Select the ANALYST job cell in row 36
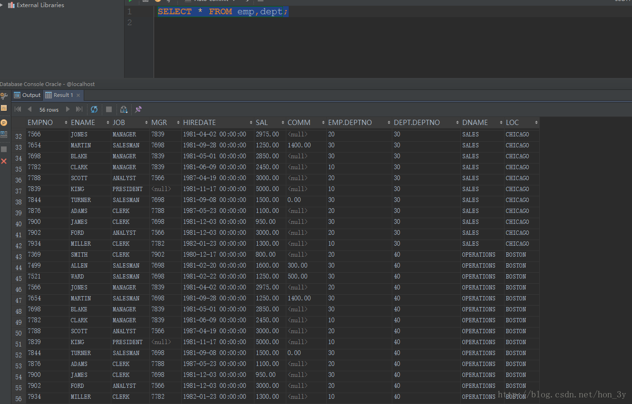This screenshot has height=404, width=632. 125,178
